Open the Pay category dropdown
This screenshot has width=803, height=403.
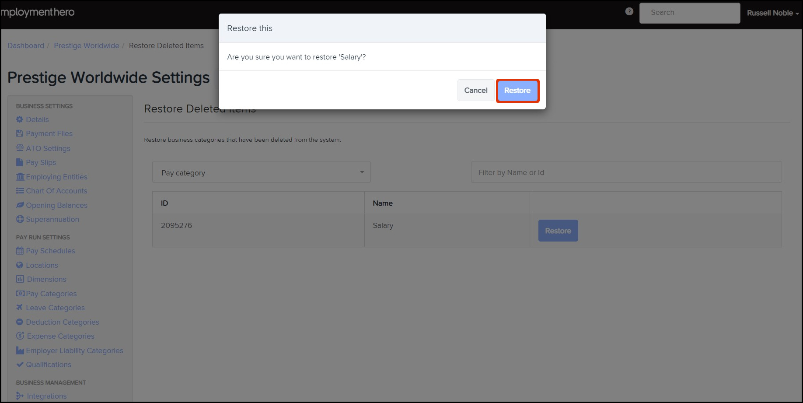point(261,172)
